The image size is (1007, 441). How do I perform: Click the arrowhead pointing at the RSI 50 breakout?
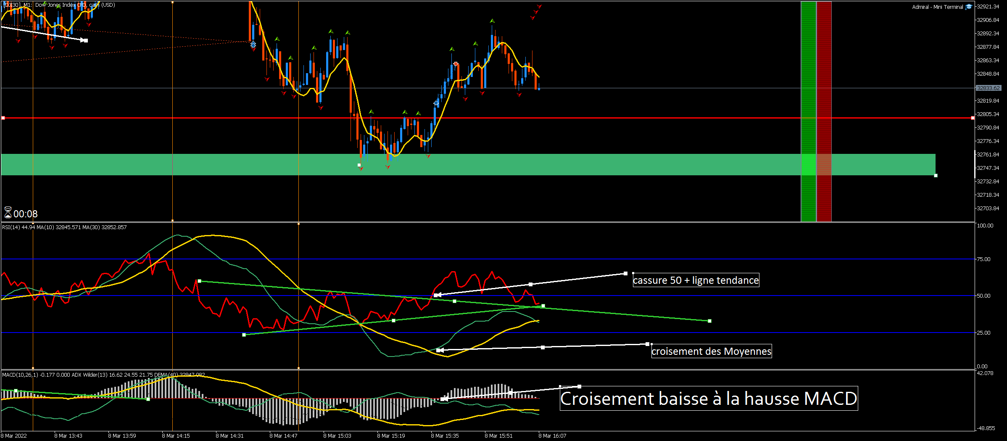pos(437,295)
